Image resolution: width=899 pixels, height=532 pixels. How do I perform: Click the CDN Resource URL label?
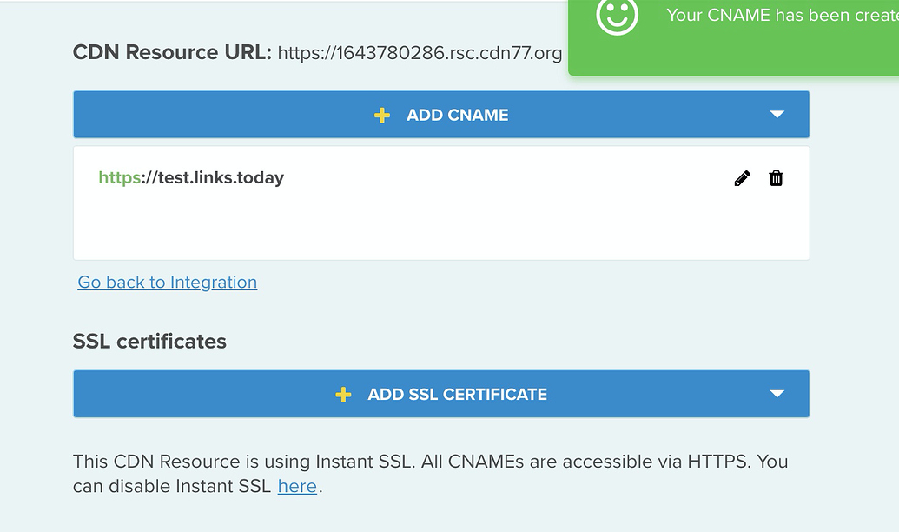[172, 52]
